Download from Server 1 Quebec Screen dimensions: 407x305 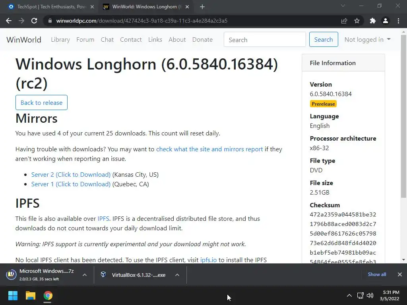(71, 184)
